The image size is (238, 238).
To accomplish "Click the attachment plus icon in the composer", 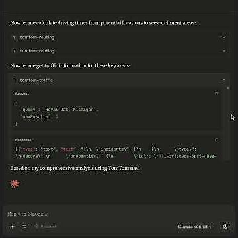I will point(13,226).
